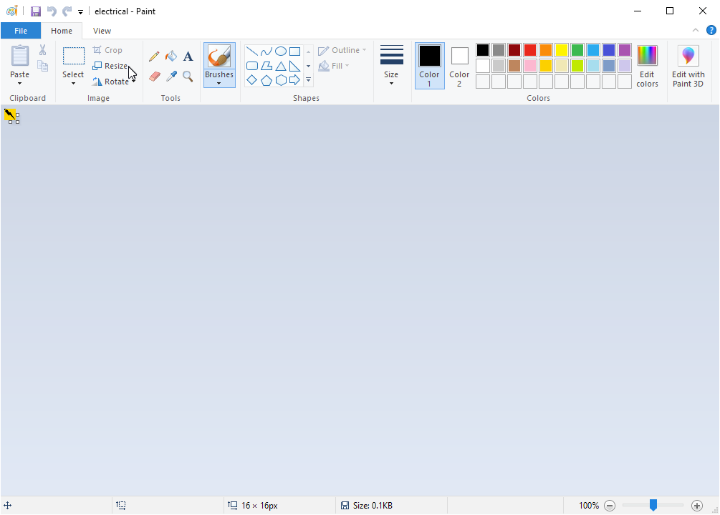Pick the Fill with color bucket
Viewport: 720px width, 515px height.
coord(171,57)
